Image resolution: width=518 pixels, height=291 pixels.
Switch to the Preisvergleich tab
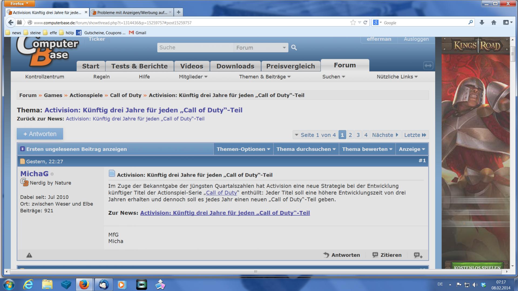(x=291, y=66)
